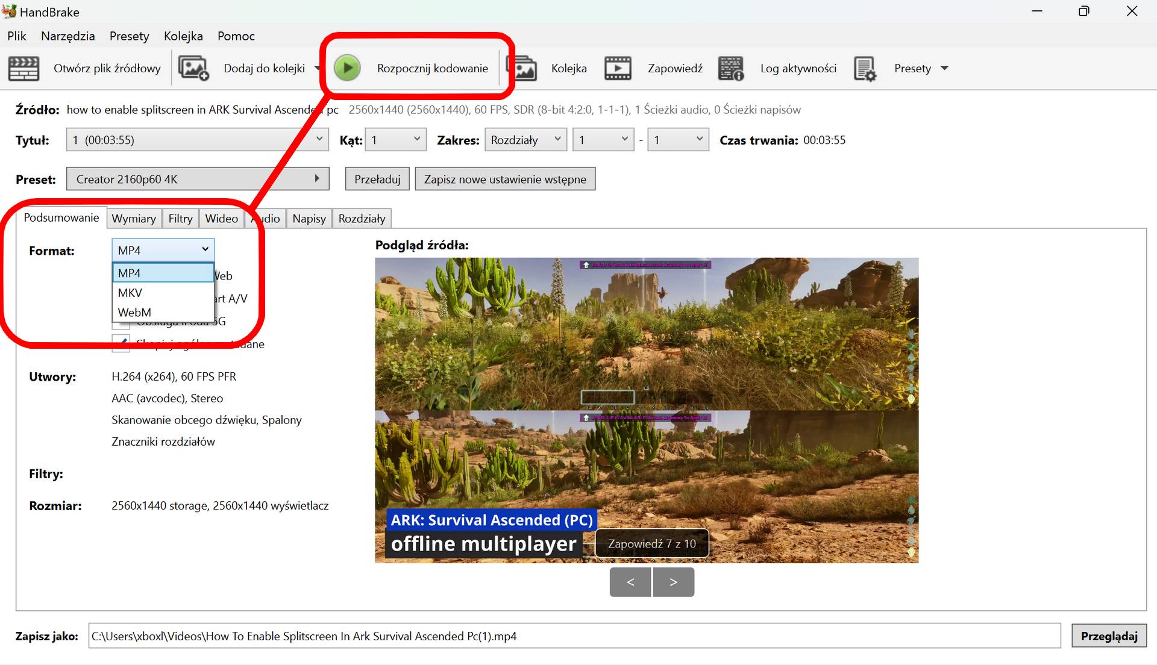Switch to the Filtry tab
The height and width of the screenshot is (665, 1157).
[180, 218]
